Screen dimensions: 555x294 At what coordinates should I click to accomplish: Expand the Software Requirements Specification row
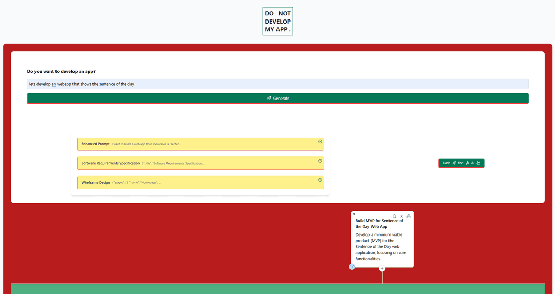click(x=200, y=163)
